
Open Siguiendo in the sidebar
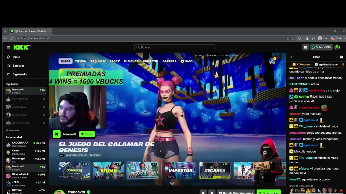[19, 74]
